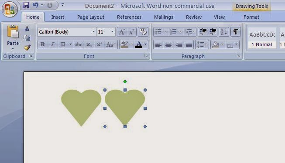Apply the Normal style
Viewport: 285px width, 163px height.
pyautogui.click(x=262, y=38)
